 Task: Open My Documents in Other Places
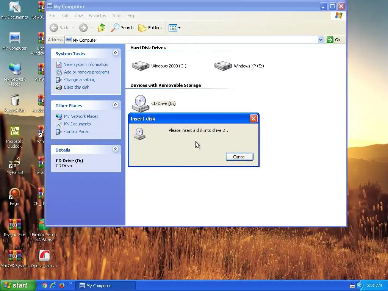coord(77,124)
